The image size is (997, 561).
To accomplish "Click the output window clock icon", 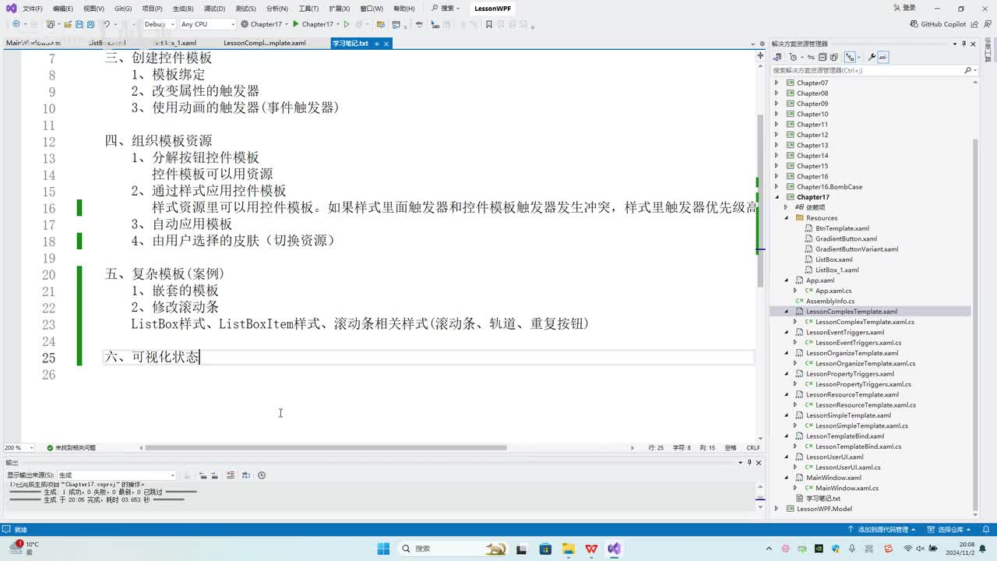I will pyautogui.click(x=262, y=475).
